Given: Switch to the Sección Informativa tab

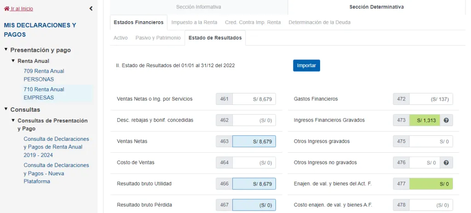Looking at the screenshot, I should (199, 7).
